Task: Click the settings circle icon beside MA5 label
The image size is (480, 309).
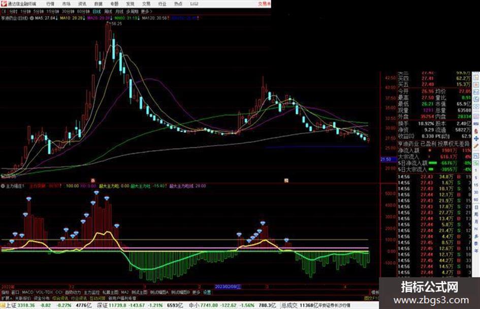Action: [x=31, y=18]
